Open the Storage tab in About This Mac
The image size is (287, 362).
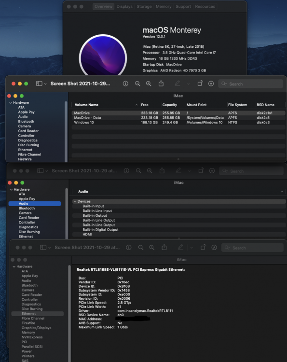click(144, 6)
